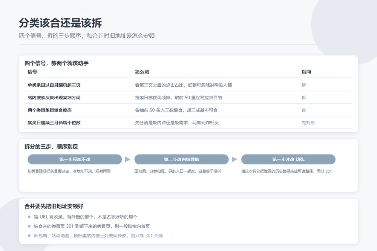Select the row 某类目连续三月新增个位数
The height and width of the screenshot is (251, 377).
tap(188, 122)
